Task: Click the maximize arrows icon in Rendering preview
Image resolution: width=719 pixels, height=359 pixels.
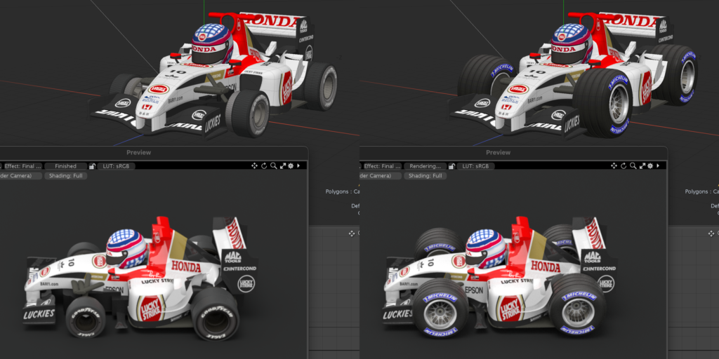Action: tap(642, 165)
